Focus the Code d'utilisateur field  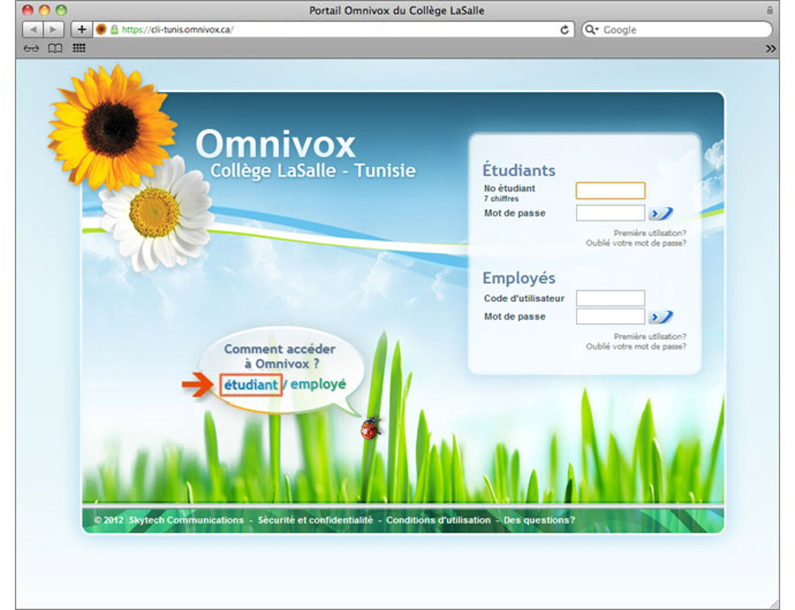pos(610,298)
